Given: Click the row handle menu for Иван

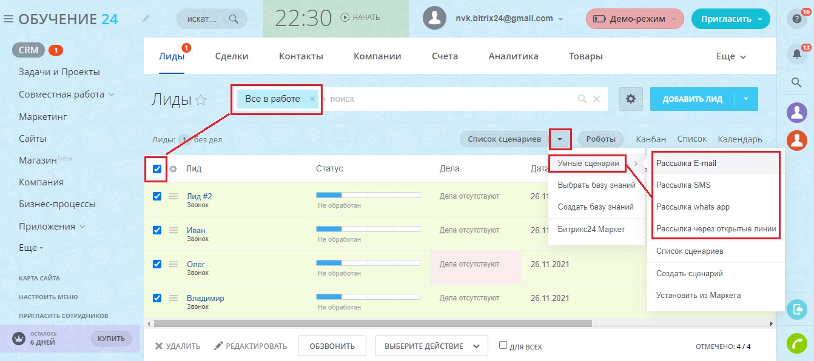Looking at the screenshot, I should pos(173,230).
